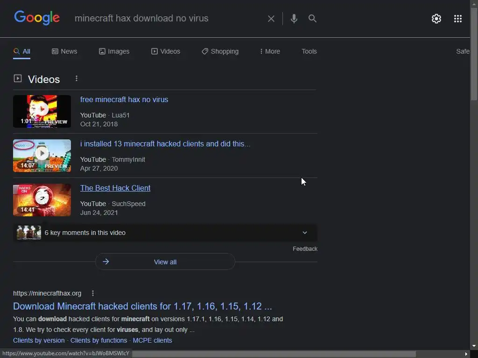Click the scroll down arrow
The height and width of the screenshot is (358, 478).
click(474, 346)
